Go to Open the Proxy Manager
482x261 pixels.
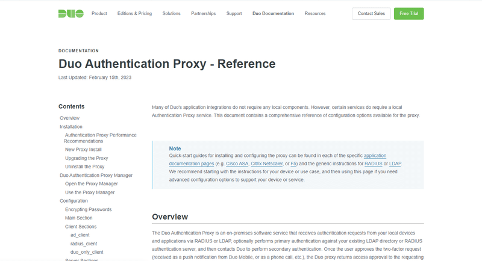(x=92, y=183)
